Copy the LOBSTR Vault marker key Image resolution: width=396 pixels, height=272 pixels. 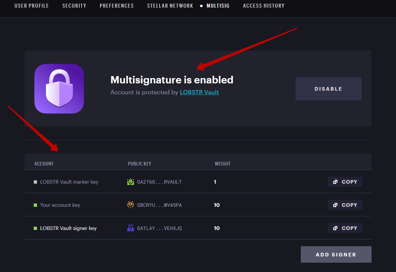pos(345,182)
